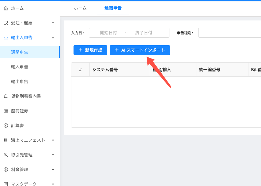
Task: Expand the 海上マニフェスト chevron
Action: point(53,140)
